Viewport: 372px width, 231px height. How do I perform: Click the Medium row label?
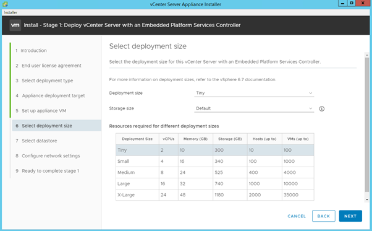pyautogui.click(x=126, y=172)
